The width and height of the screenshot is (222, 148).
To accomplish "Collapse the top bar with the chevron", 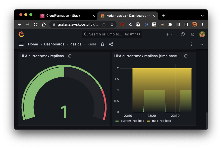I will tap(202, 44).
